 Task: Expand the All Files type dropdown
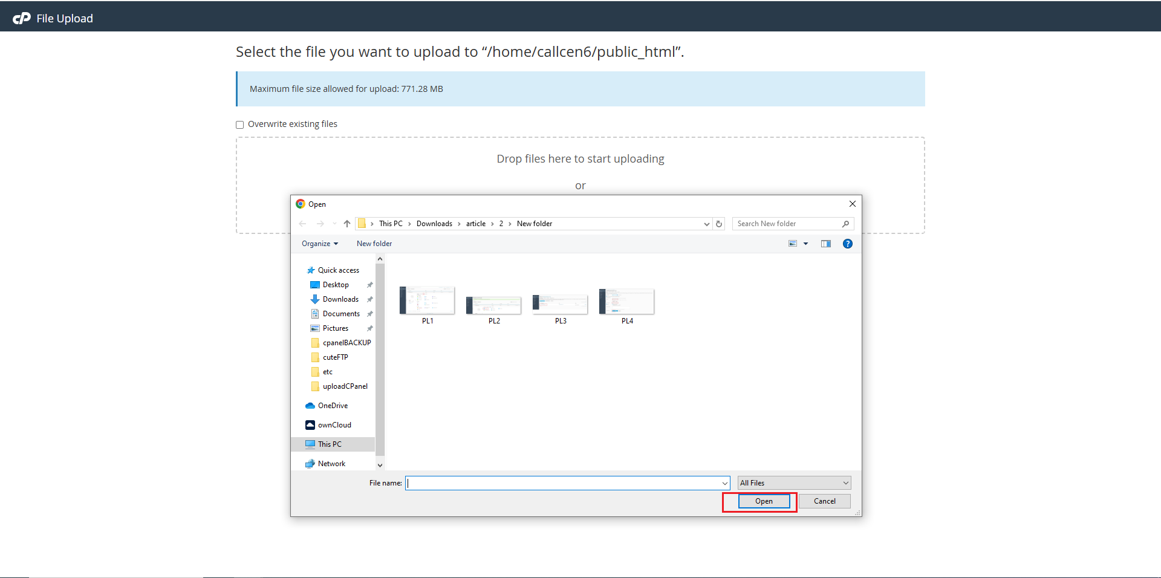(794, 483)
